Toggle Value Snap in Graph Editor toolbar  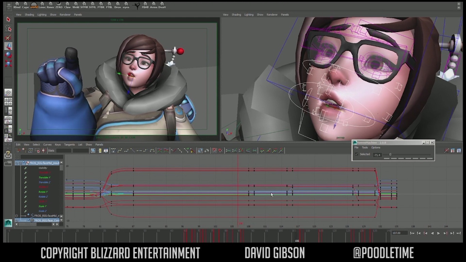[x=221, y=150]
